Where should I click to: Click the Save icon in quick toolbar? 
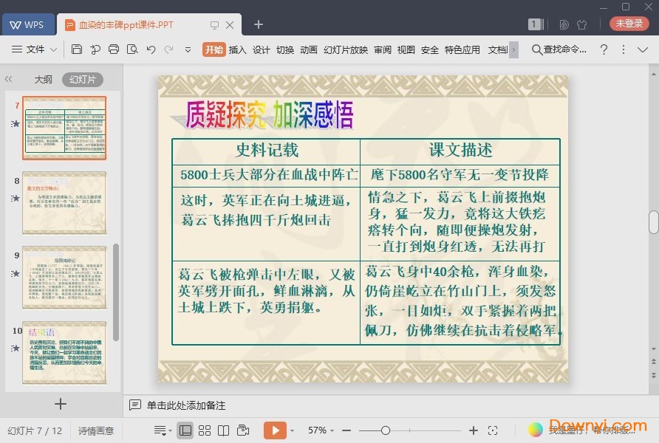[77, 49]
